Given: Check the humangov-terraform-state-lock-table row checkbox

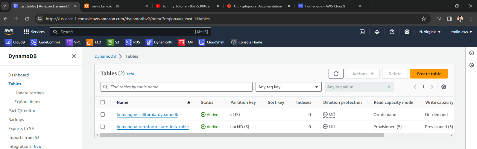Looking at the screenshot, I should coord(103,127).
